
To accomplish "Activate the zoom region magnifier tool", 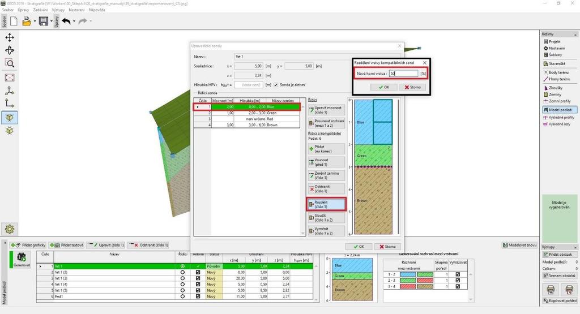I will click(10, 63).
